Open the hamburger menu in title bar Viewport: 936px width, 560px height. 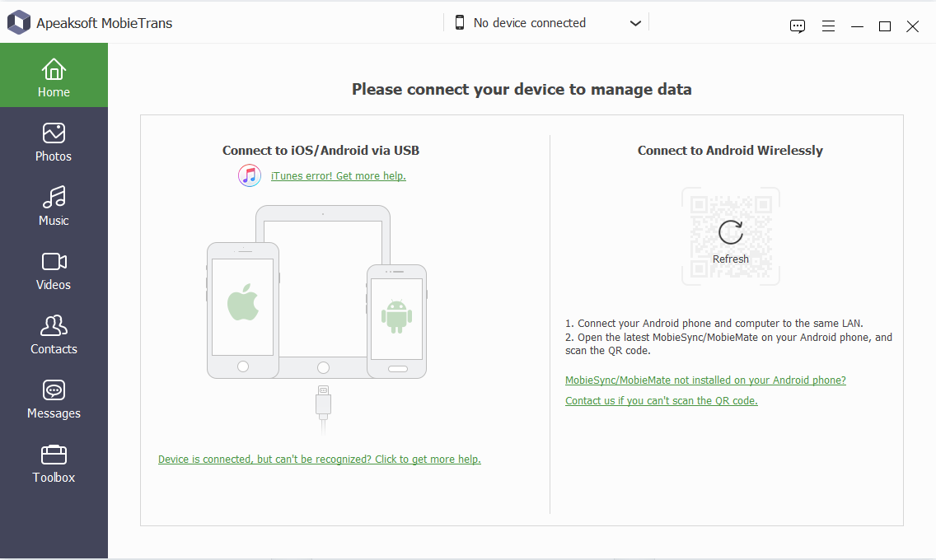coord(828,26)
